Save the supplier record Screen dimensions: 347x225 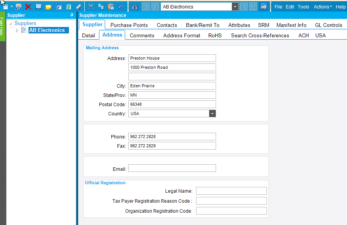pyautogui.click(x=18, y=7)
